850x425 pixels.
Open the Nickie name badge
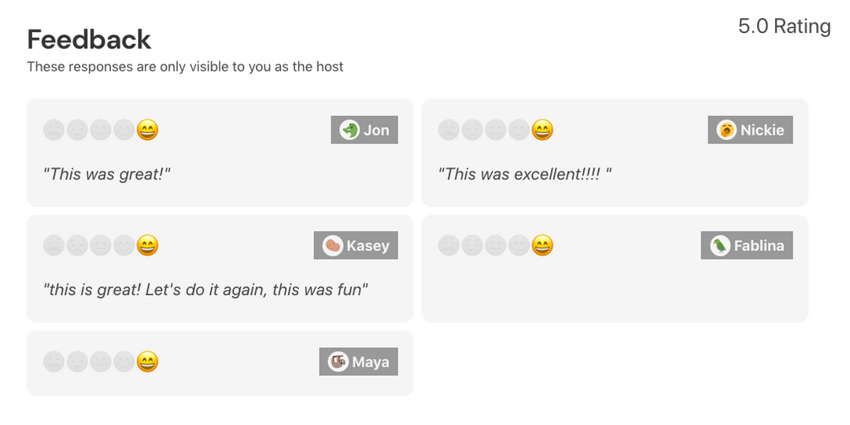point(750,130)
